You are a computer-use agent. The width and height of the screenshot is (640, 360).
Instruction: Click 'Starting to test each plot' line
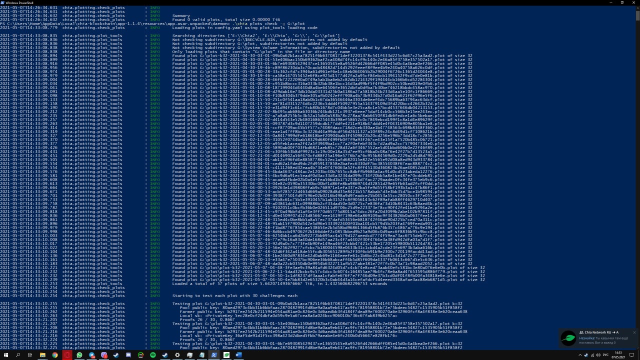pos(234,295)
